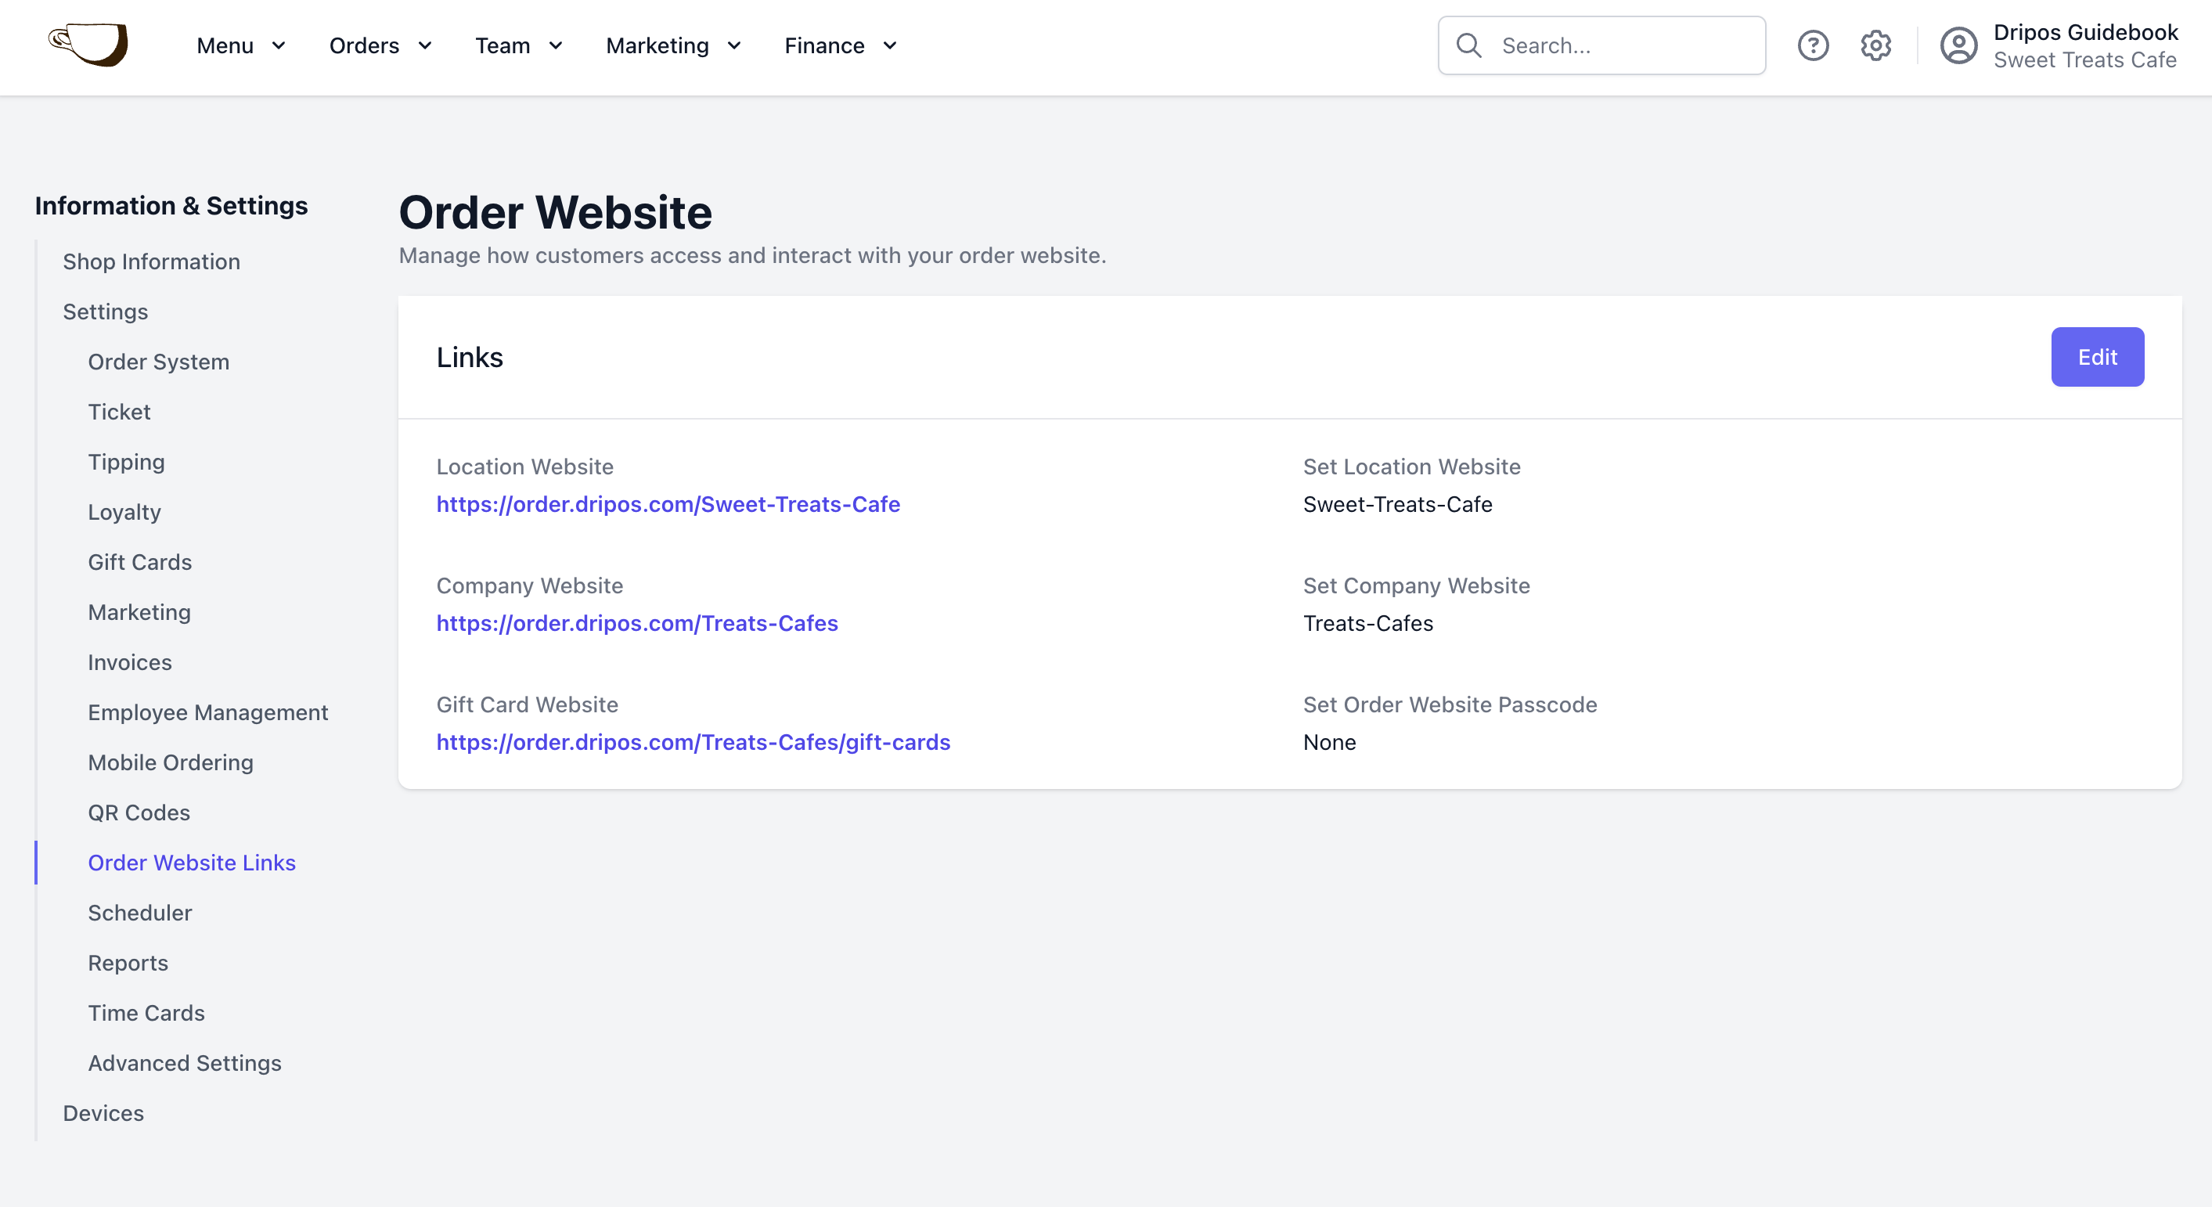Go to Shop Information in sidebar
The image size is (2212, 1207).
tap(151, 262)
